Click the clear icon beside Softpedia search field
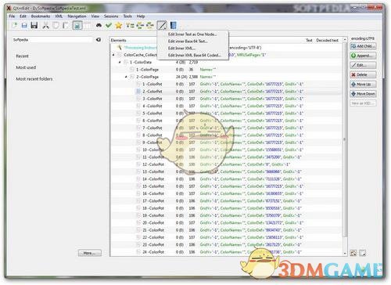Screen dimensions: 391x285 pyautogui.click(x=99, y=40)
